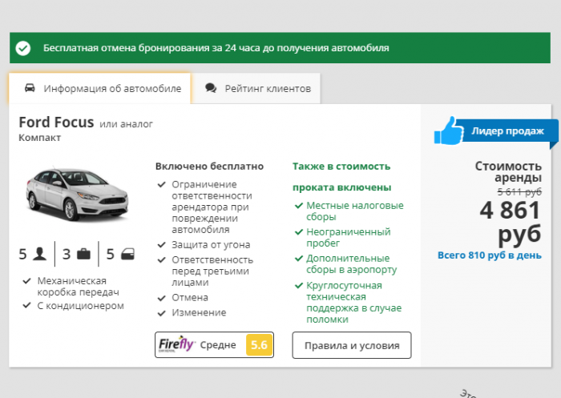Click checkmark beside Изменение
The width and height of the screenshot is (561, 398).
pyautogui.click(x=162, y=313)
